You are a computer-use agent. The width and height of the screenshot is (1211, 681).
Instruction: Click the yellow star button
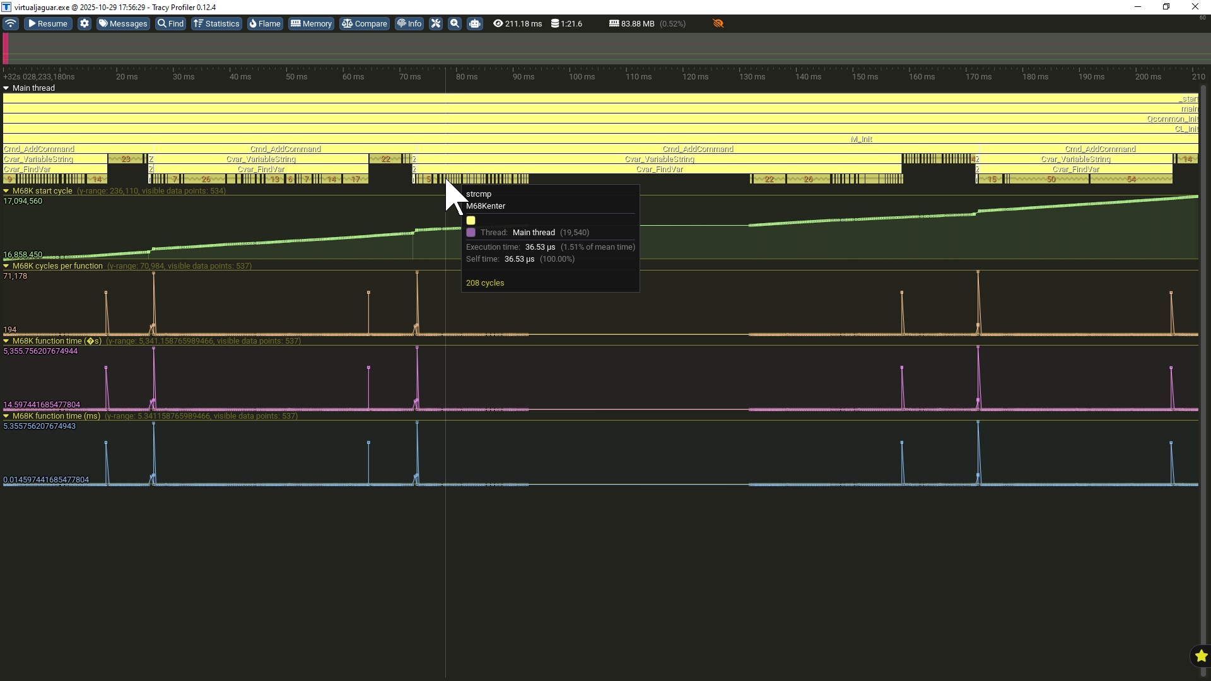click(x=1201, y=656)
